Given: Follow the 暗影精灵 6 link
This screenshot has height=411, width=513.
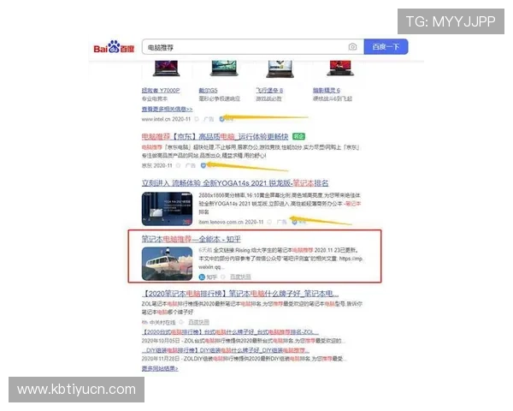Looking at the screenshot, I should [x=327, y=91].
